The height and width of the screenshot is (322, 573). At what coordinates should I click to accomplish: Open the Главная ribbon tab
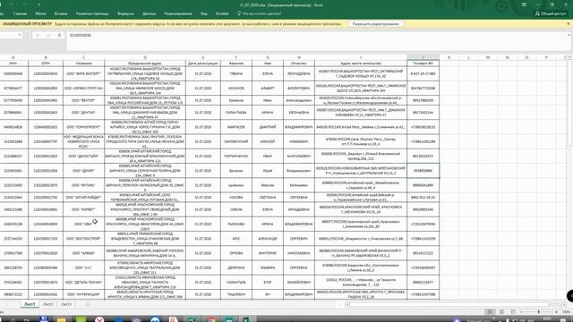(20, 13)
